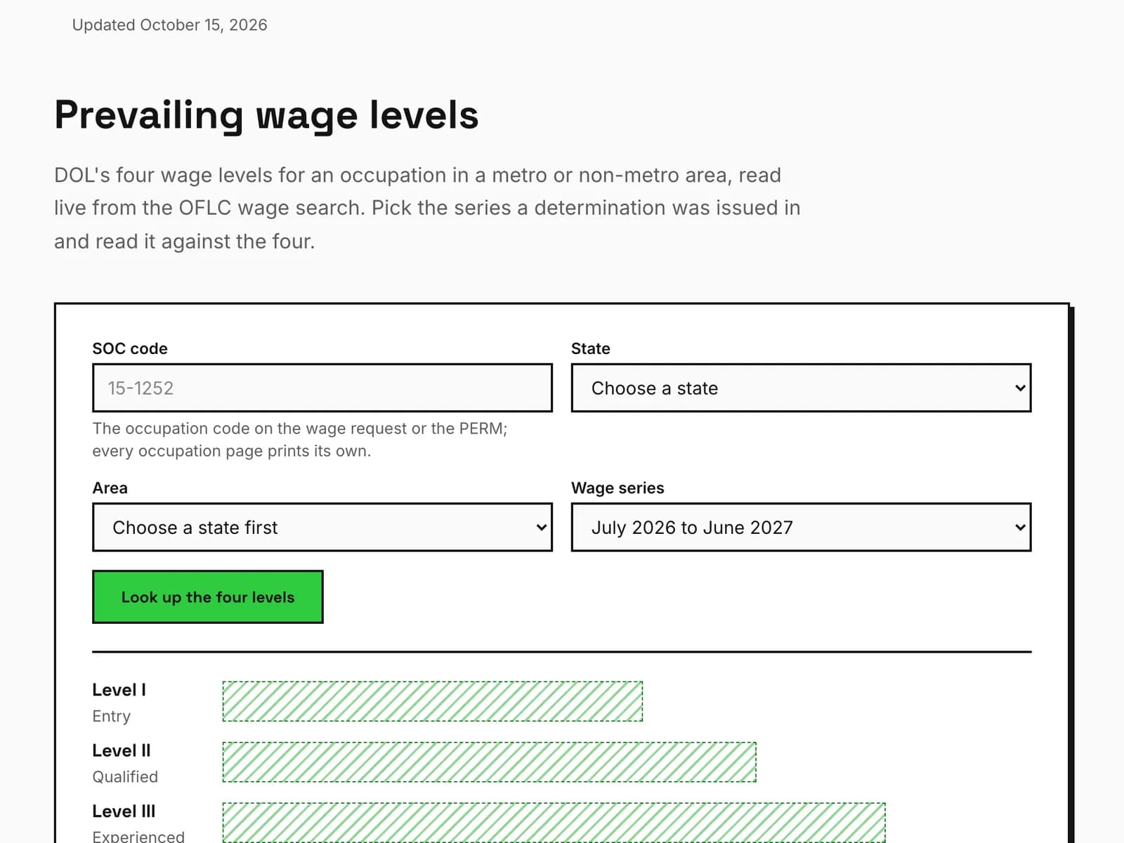The width and height of the screenshot is (1124, 843).
Task: Click the Wage series label
Action: tap(617, 488)
